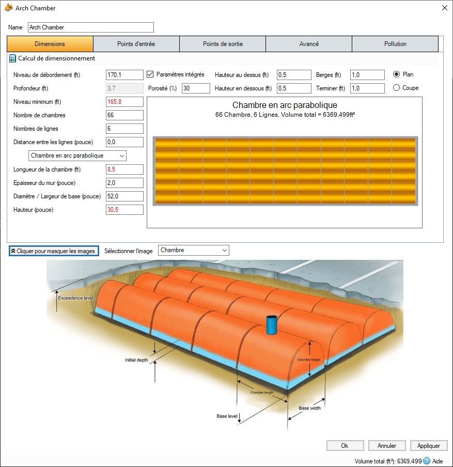Open the Points de sortie tab
The width and height of the screenshot is (453, 467).
[x=223, y=44]
